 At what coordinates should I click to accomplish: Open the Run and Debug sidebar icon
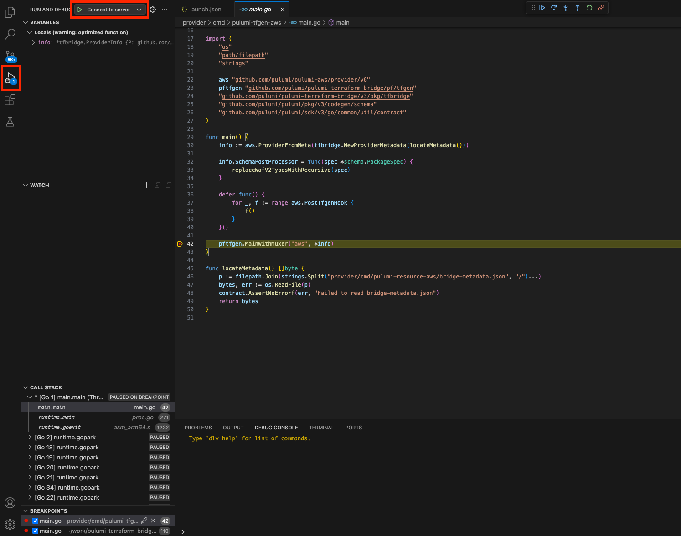(10, 78)
